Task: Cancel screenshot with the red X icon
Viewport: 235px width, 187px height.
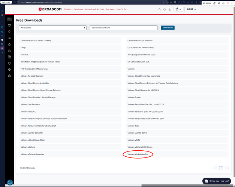Action: tap(228, 3)
